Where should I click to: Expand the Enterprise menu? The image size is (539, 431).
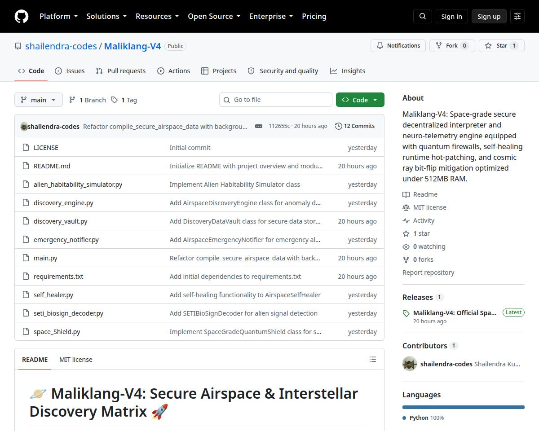[x=271, y=16]
